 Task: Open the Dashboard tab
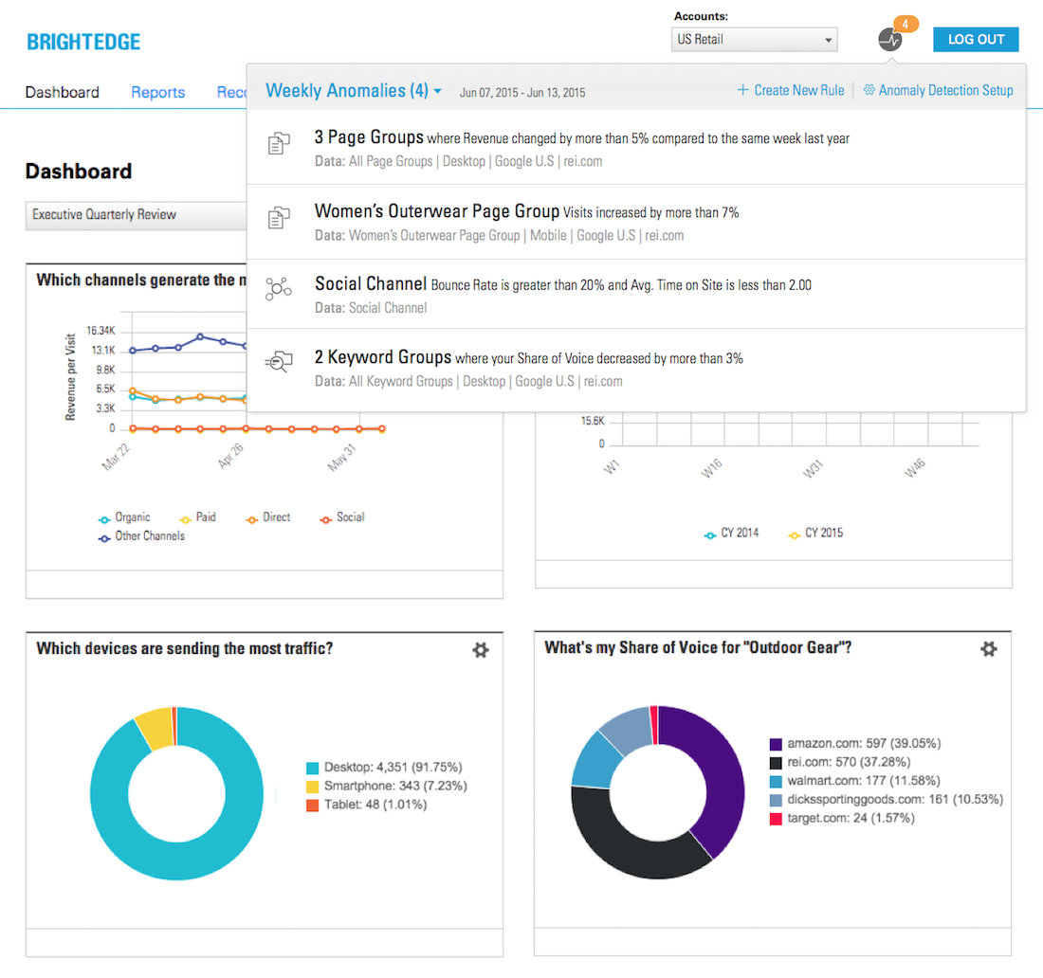point(62,93)
